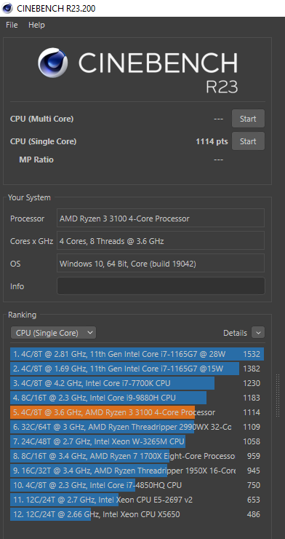The image size is (285, 539).
Task: Click the score 1532 in the ranking
Action: [x=252, y=354]
